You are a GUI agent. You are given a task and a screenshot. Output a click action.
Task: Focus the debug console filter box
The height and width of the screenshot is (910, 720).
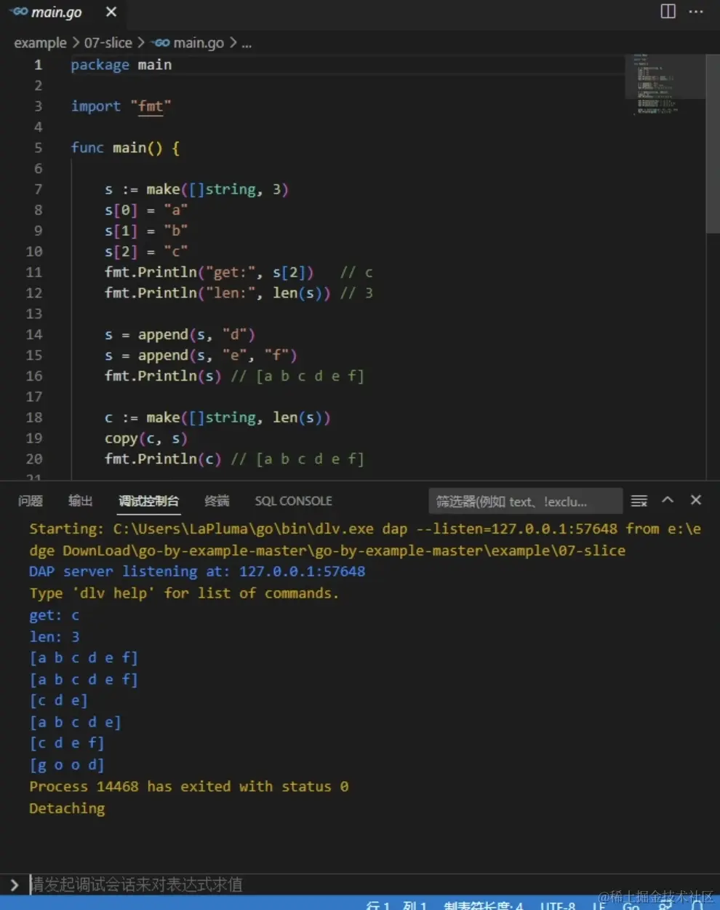pos(525,501)
